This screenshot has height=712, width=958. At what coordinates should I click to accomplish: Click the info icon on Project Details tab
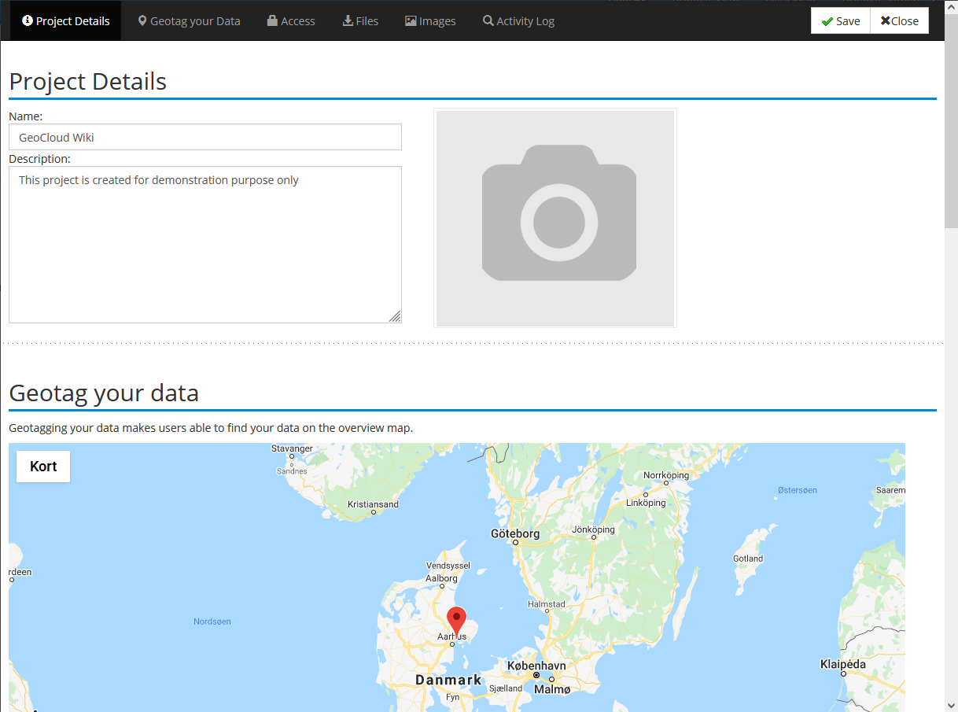(28, 21)
